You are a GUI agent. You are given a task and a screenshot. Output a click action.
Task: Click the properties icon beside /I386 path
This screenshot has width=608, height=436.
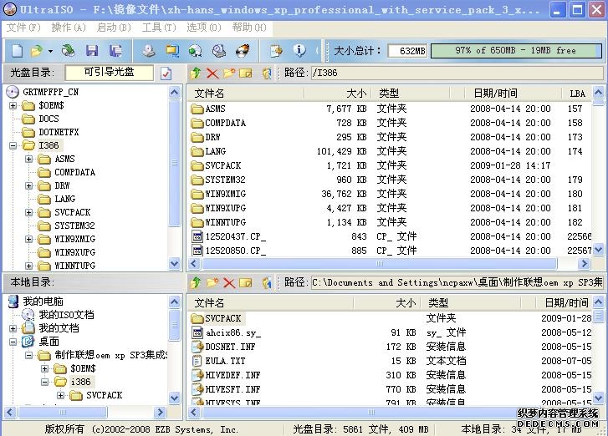pyautogui.click(x=267, y=73)
